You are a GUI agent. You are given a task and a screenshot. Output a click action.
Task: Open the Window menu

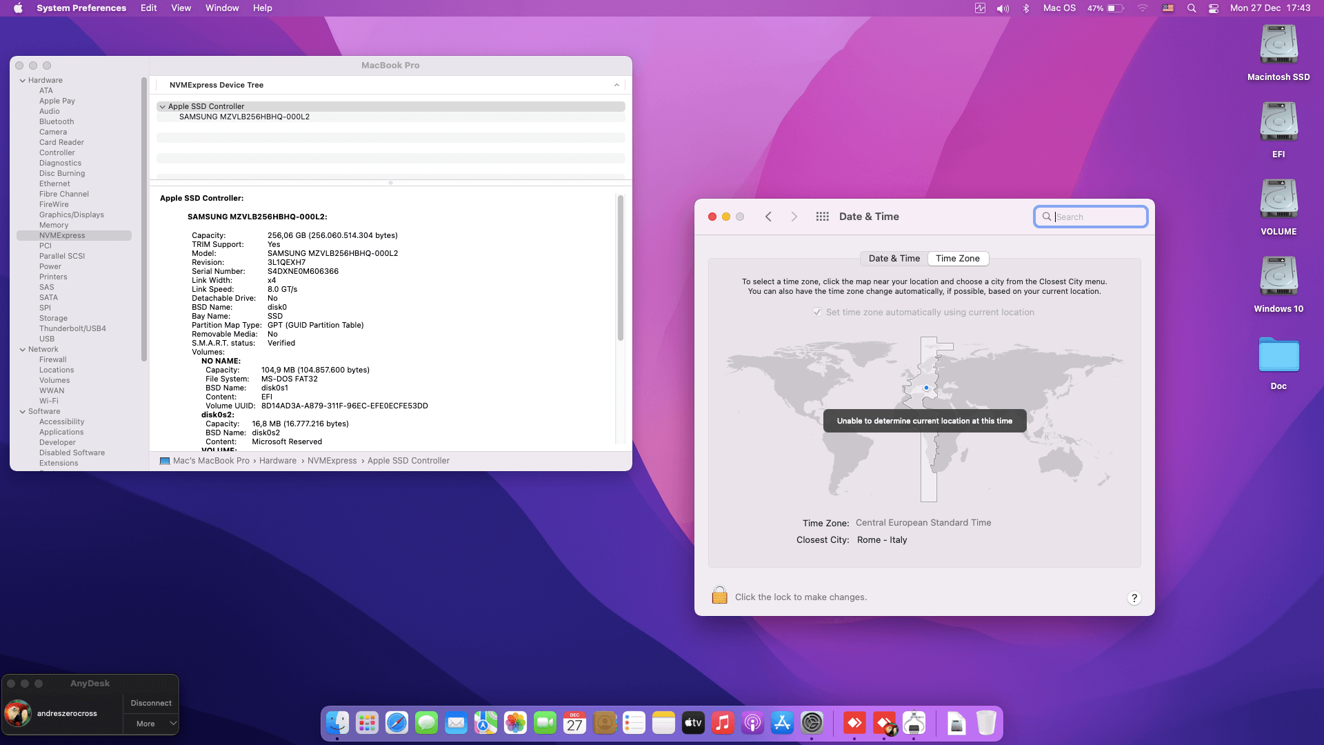222,8
